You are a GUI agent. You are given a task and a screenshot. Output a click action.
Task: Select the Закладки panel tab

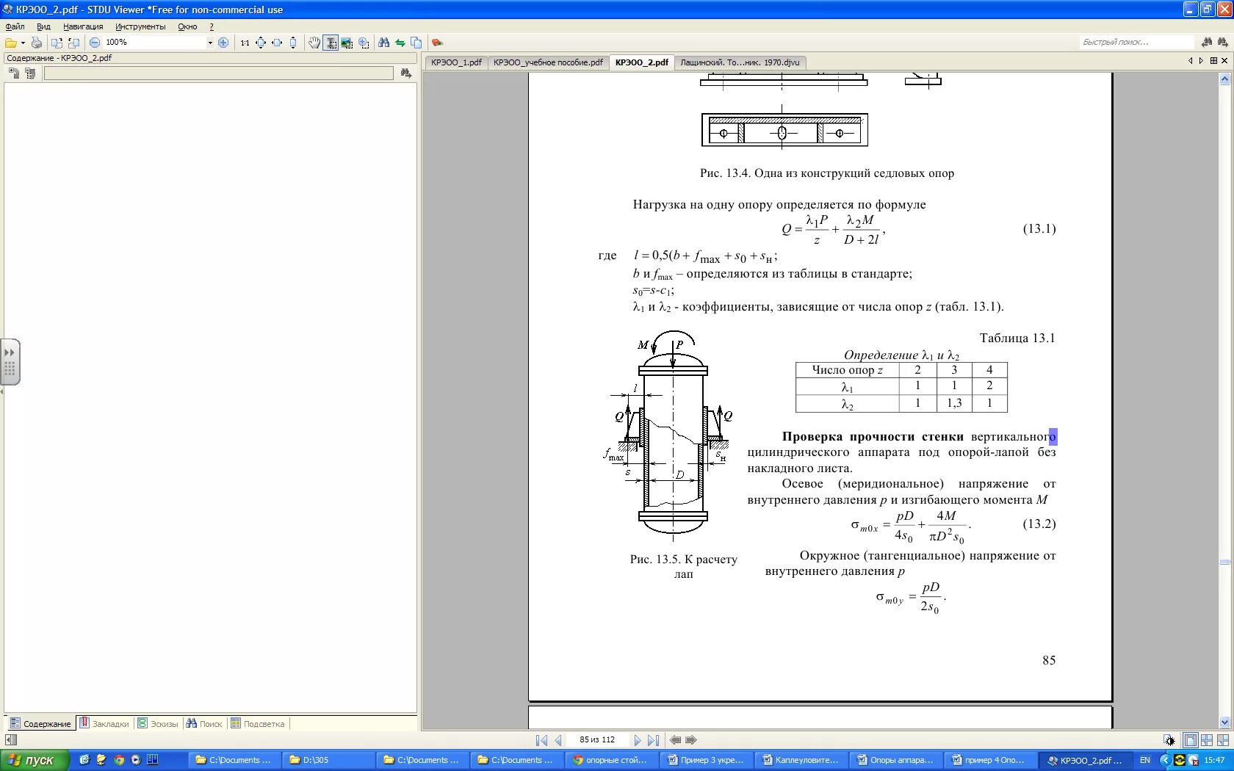point(104,724)
